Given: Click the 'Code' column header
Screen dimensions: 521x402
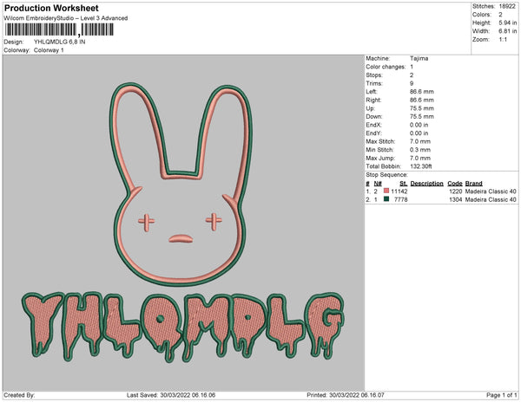Looking at the screenshot, I should pos(455,184).
